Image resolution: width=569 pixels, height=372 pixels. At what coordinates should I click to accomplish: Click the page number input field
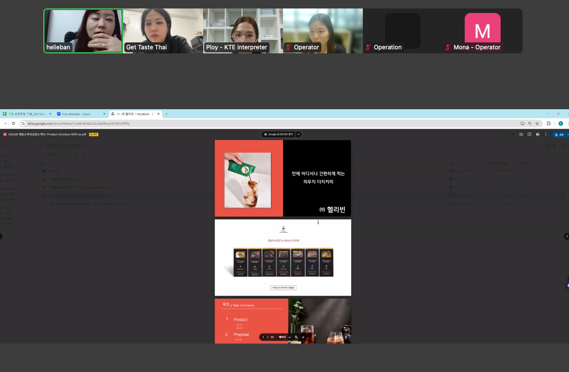[x=264, y=337]
